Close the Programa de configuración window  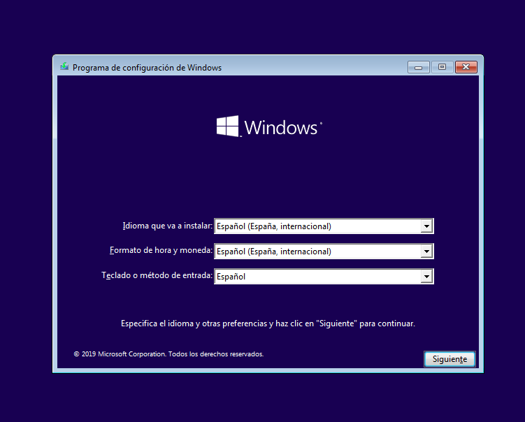tap(466, 67)
